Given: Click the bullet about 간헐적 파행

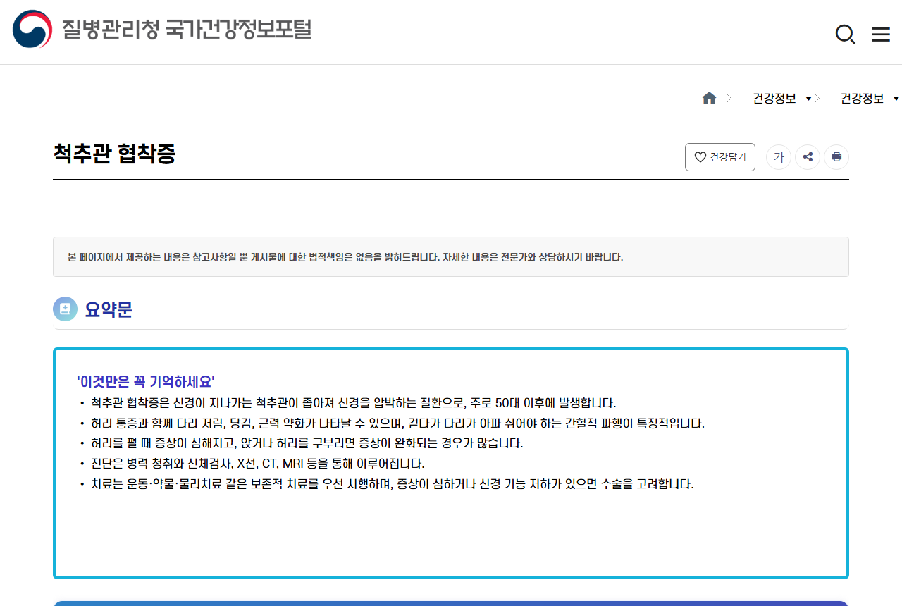Looking at the screenshot, I should pyautogui.click(x=397, y=423).
